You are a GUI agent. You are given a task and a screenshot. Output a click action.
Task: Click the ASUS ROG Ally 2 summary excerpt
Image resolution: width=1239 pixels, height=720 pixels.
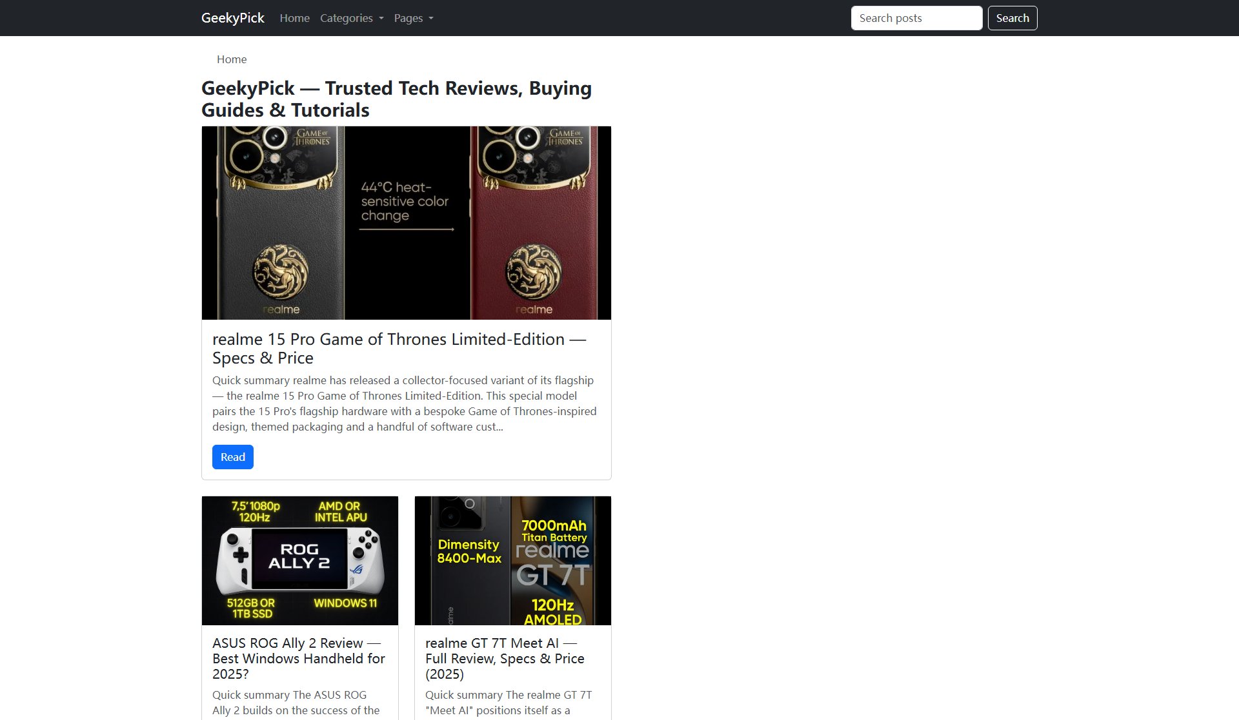(296, 703)
